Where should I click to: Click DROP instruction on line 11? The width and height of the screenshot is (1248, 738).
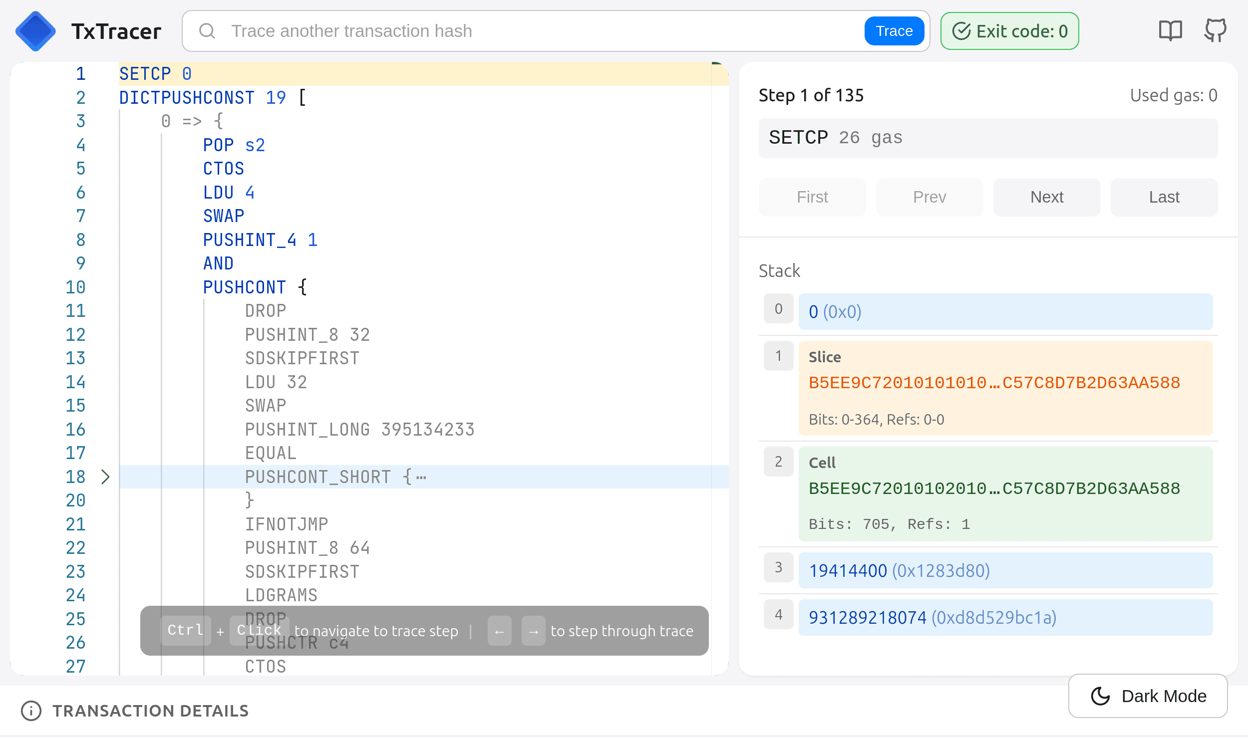[x=266, y=311]
